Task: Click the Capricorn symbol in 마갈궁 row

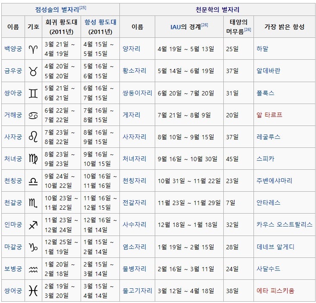Action: 33,247
